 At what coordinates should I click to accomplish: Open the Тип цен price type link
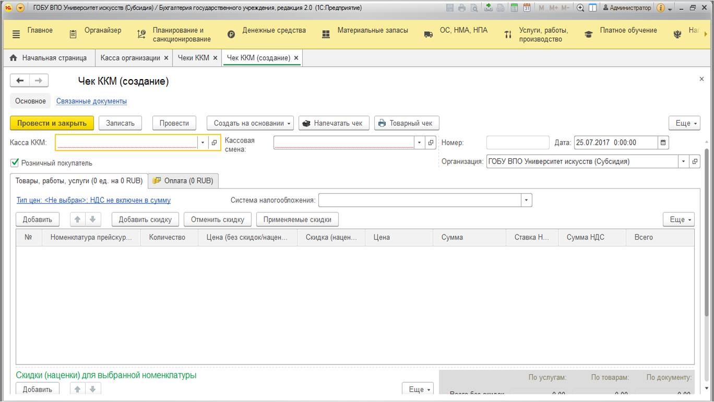tap(93, 200)
